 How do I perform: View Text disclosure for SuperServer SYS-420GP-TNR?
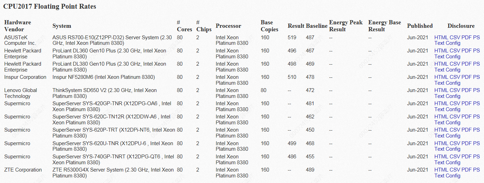pos(439,109)
